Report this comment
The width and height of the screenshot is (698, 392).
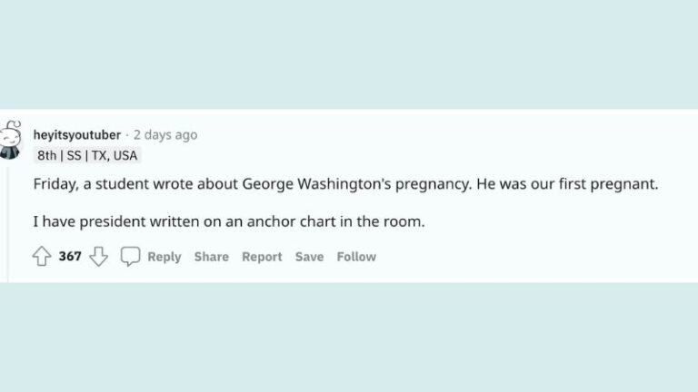(262, 257)
